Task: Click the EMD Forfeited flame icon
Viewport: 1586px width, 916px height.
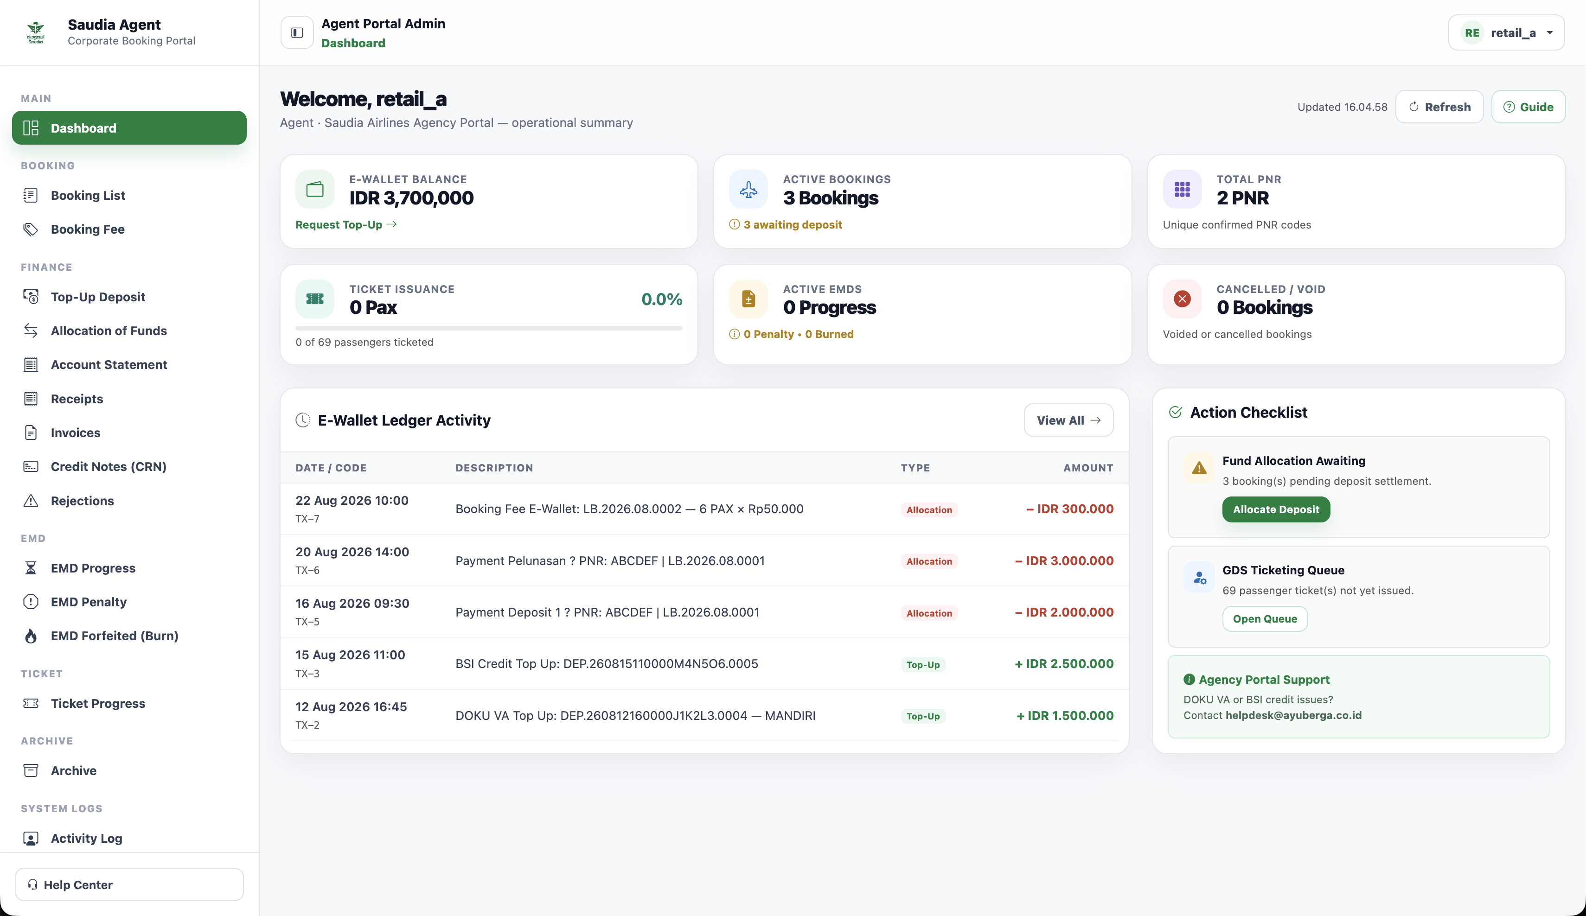Action: (x=31, y=636)
